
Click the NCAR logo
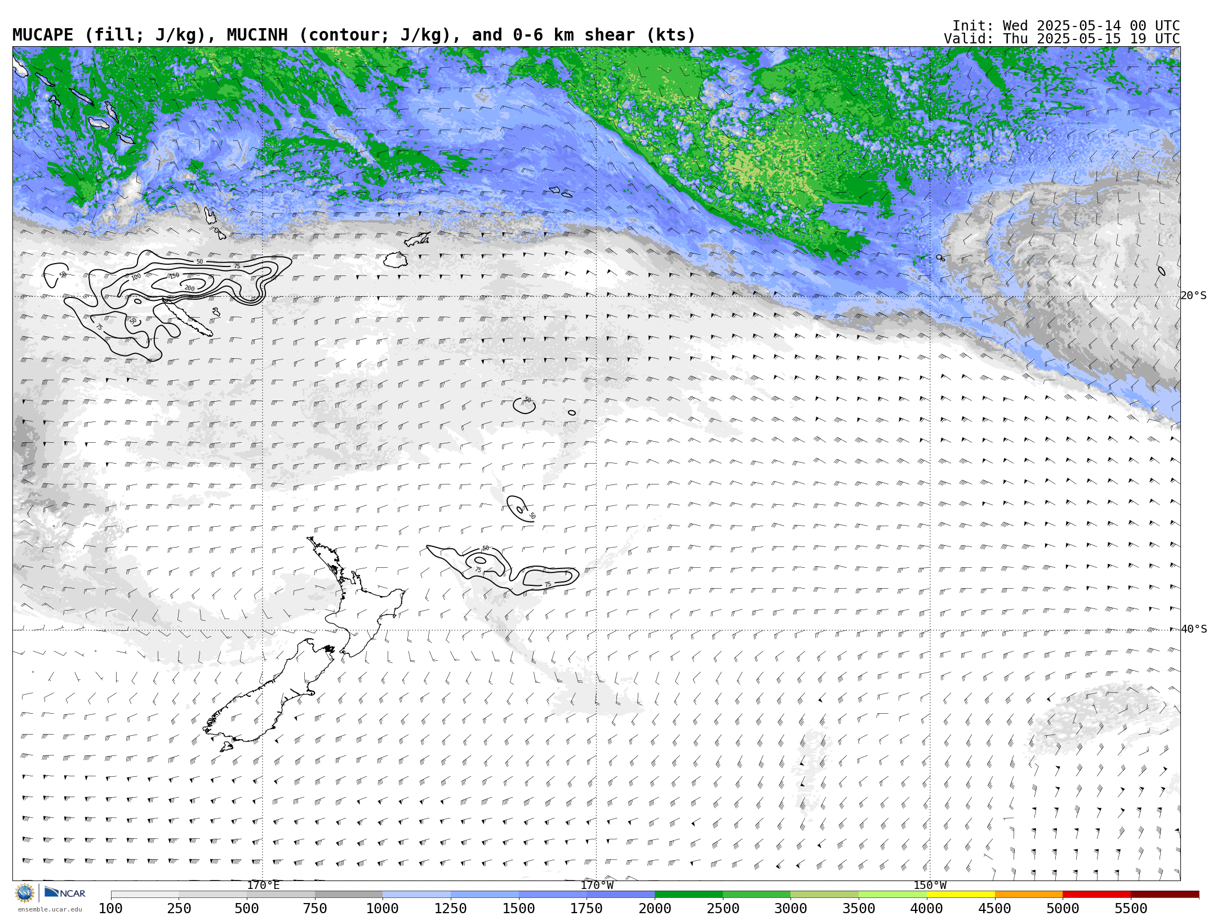[65, 893]
